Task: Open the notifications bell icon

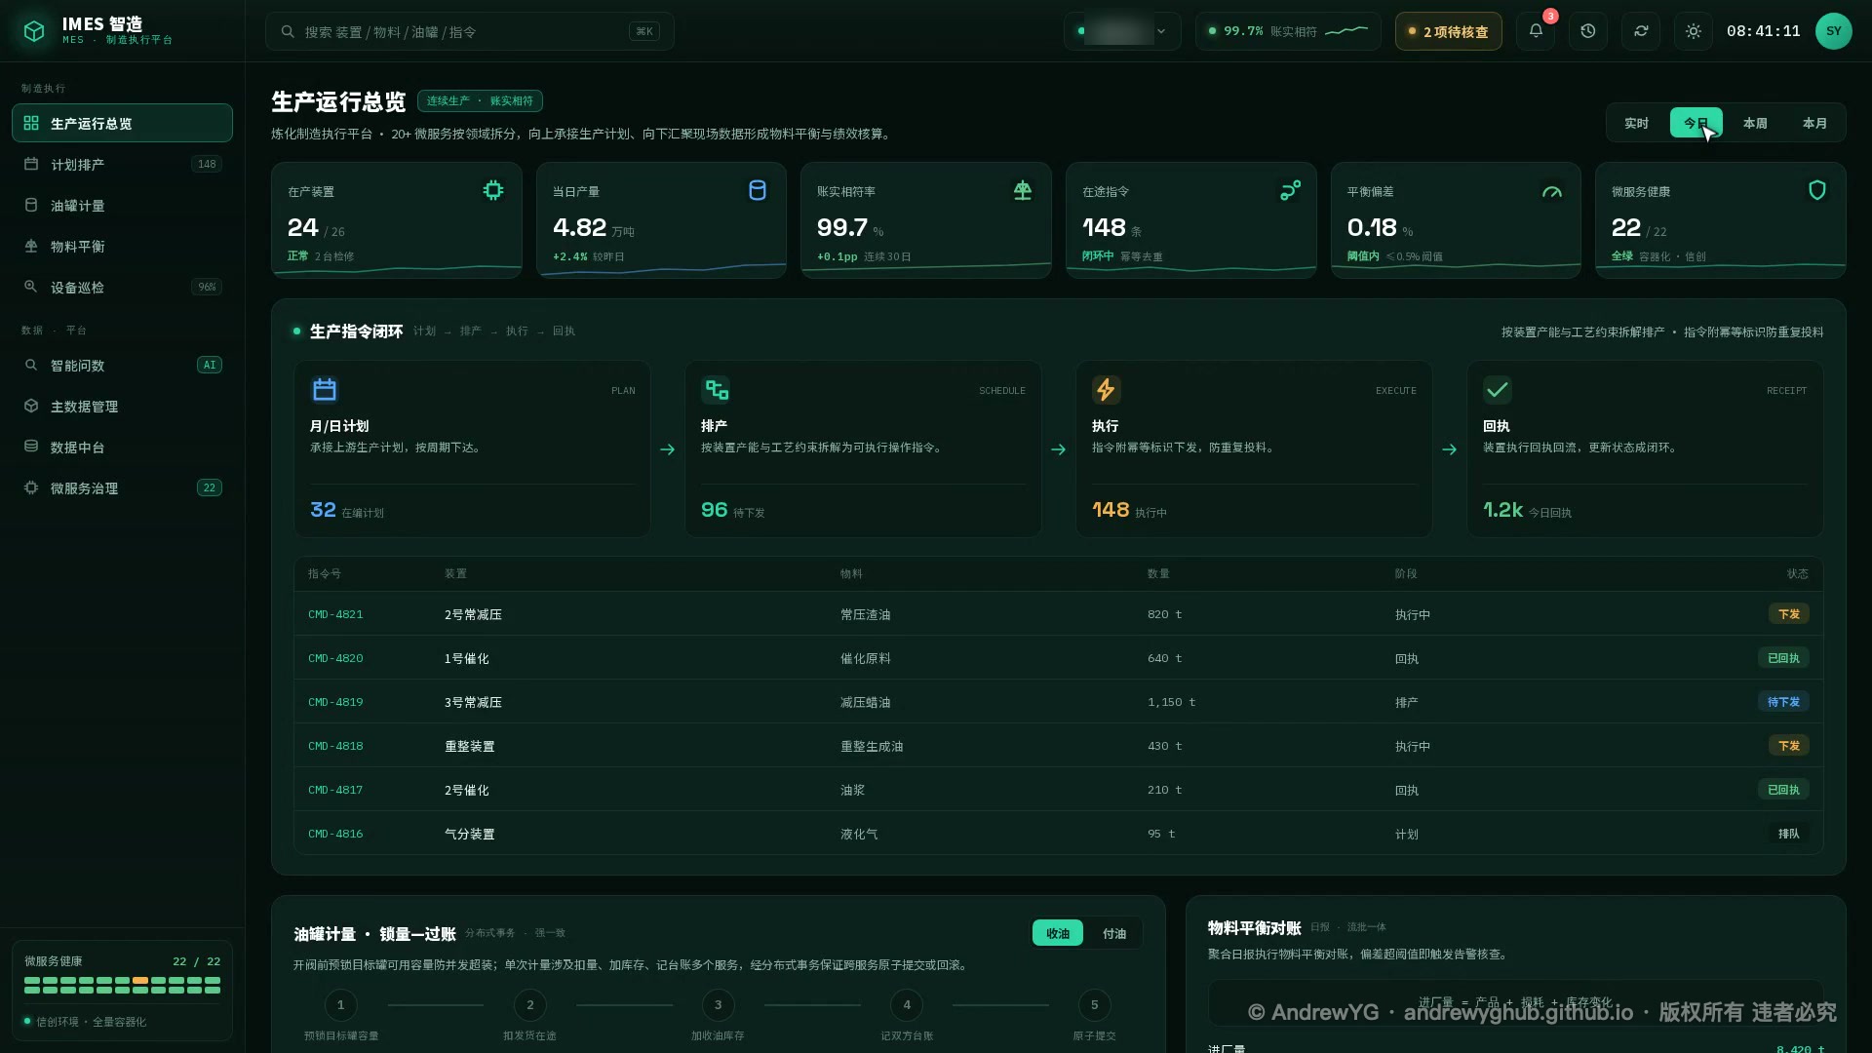Action: [1536, 31]
